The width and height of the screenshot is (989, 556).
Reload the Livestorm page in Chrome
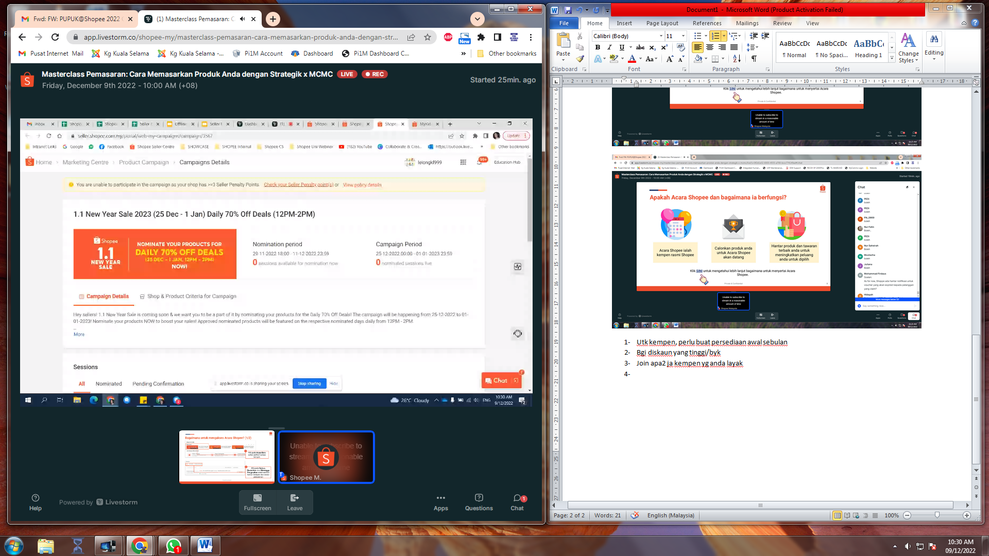point(55,37)
